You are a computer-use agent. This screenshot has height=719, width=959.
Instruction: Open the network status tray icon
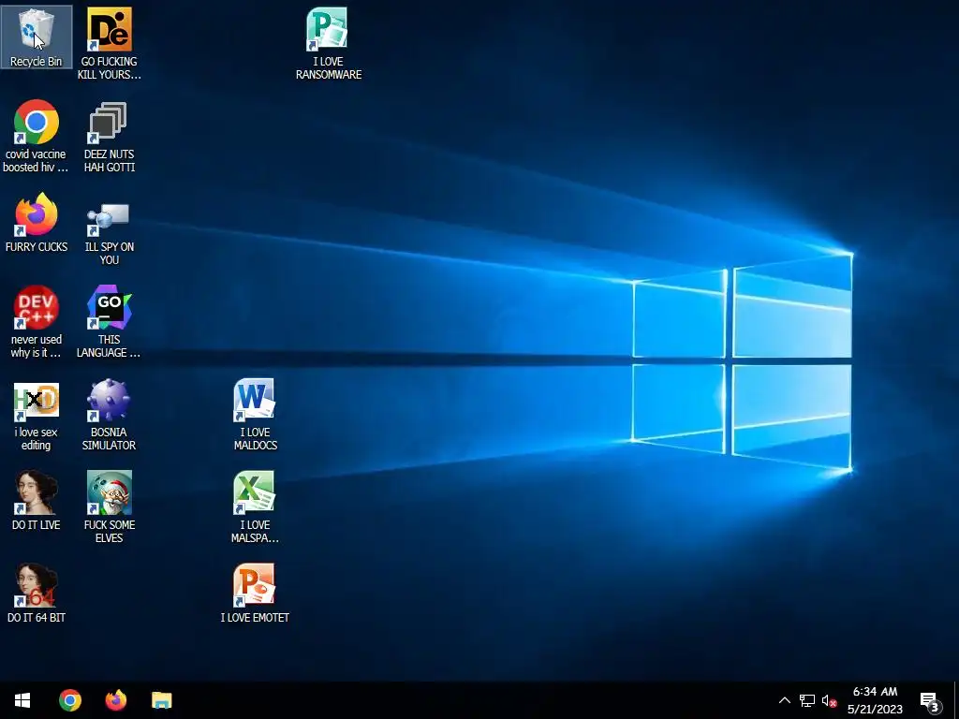tap(807, 700)
